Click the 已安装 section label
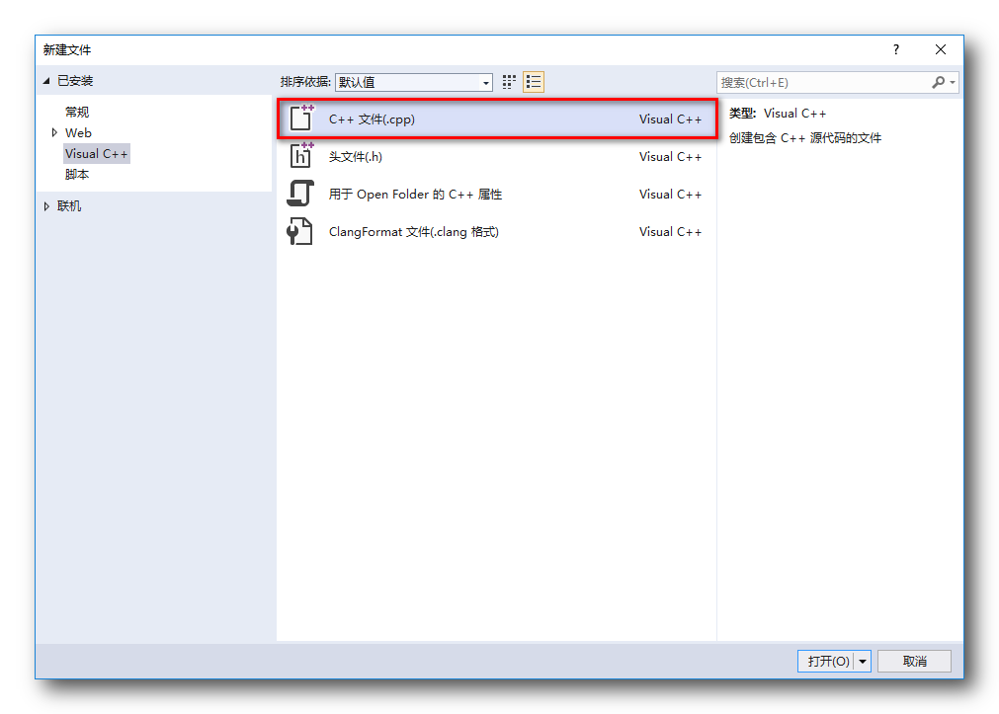The width and height of the screenshot is (999, 714). [x=75, y=81]
